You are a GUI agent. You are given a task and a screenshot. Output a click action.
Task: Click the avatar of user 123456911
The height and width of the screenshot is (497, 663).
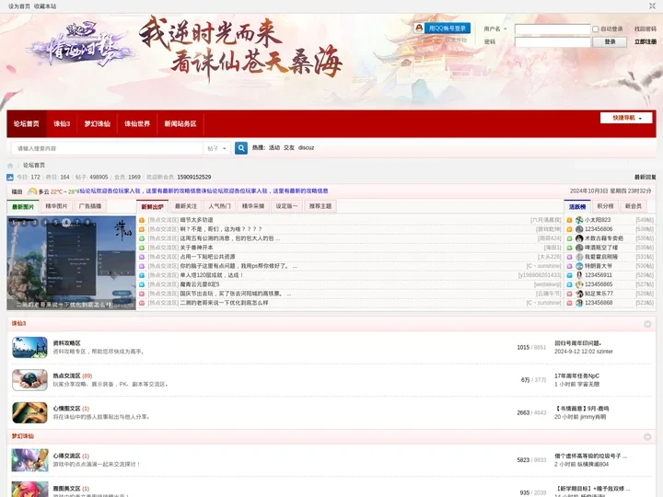coord(579,275)
